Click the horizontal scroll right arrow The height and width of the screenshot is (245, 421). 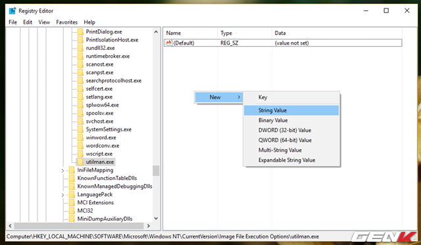point(149,226)
